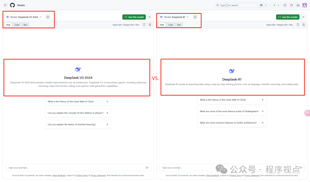Select Raw tab in DeepSeek-R1 panel
This screenshot has height=182, width=310.
(179, 25)
